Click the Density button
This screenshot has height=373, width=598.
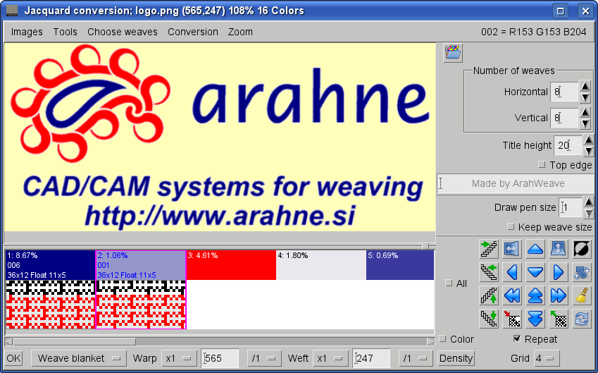[456, 358]
